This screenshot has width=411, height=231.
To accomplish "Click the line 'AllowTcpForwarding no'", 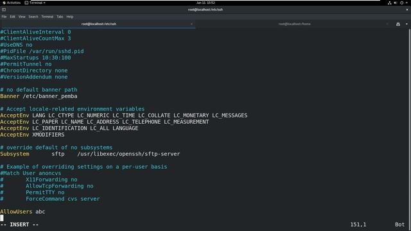I will point(60,186).
